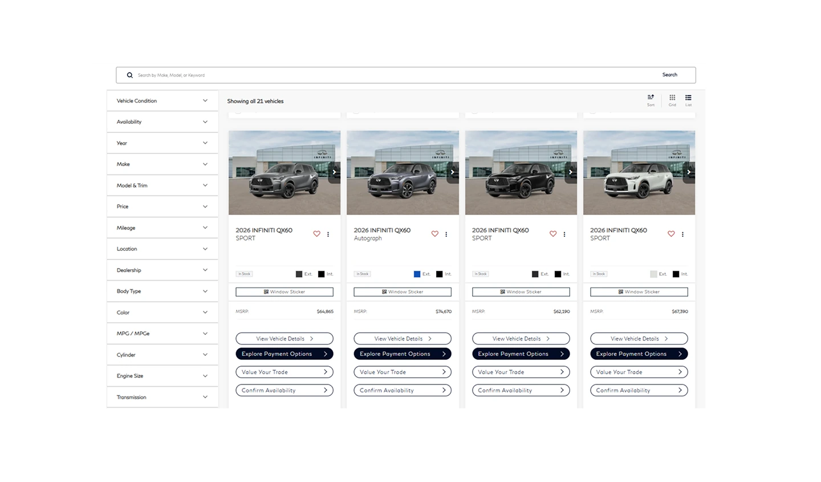The width and height of the screenshot is (821, 482).
Task: Open the Price filter section
Action: 162,206
